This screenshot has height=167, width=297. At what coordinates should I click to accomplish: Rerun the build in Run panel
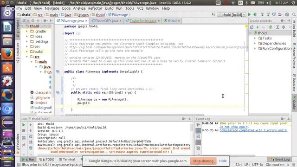pyautogui.click(x=24, y=125)
